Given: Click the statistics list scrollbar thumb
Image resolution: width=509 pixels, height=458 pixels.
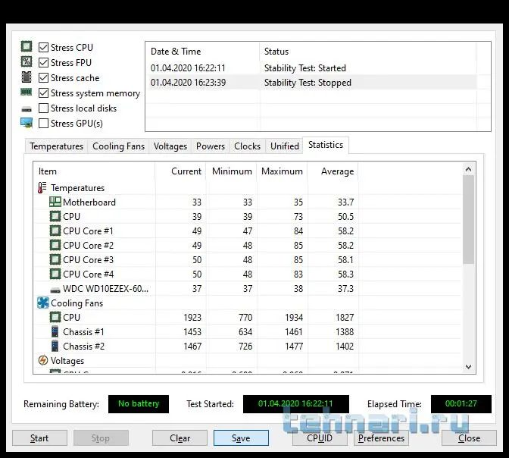Looking at the screenshot, I should [468, 219].
